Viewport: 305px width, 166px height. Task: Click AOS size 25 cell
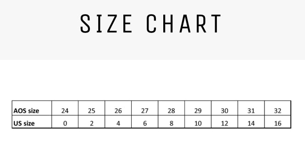click(92, 108)
